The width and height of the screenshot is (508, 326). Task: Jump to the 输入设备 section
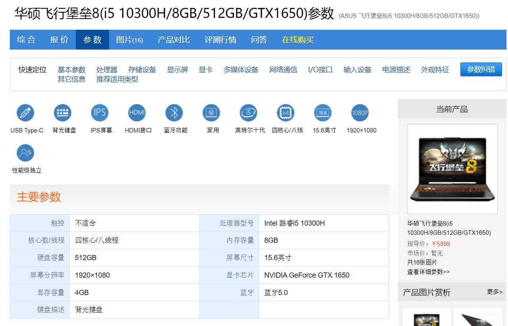tap(357, 70)
